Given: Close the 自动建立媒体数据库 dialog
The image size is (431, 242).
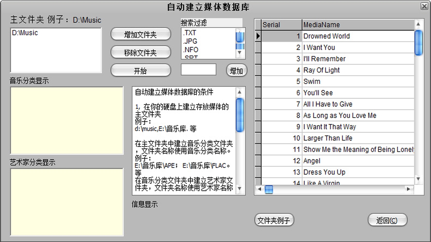Looking at the screenshot, I should [425, 6].
